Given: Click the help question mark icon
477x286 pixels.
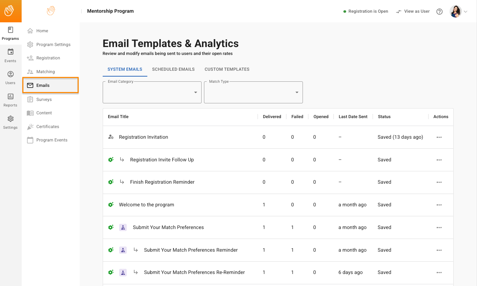Looking at the screenshot, I should click(x=439, y=11).
